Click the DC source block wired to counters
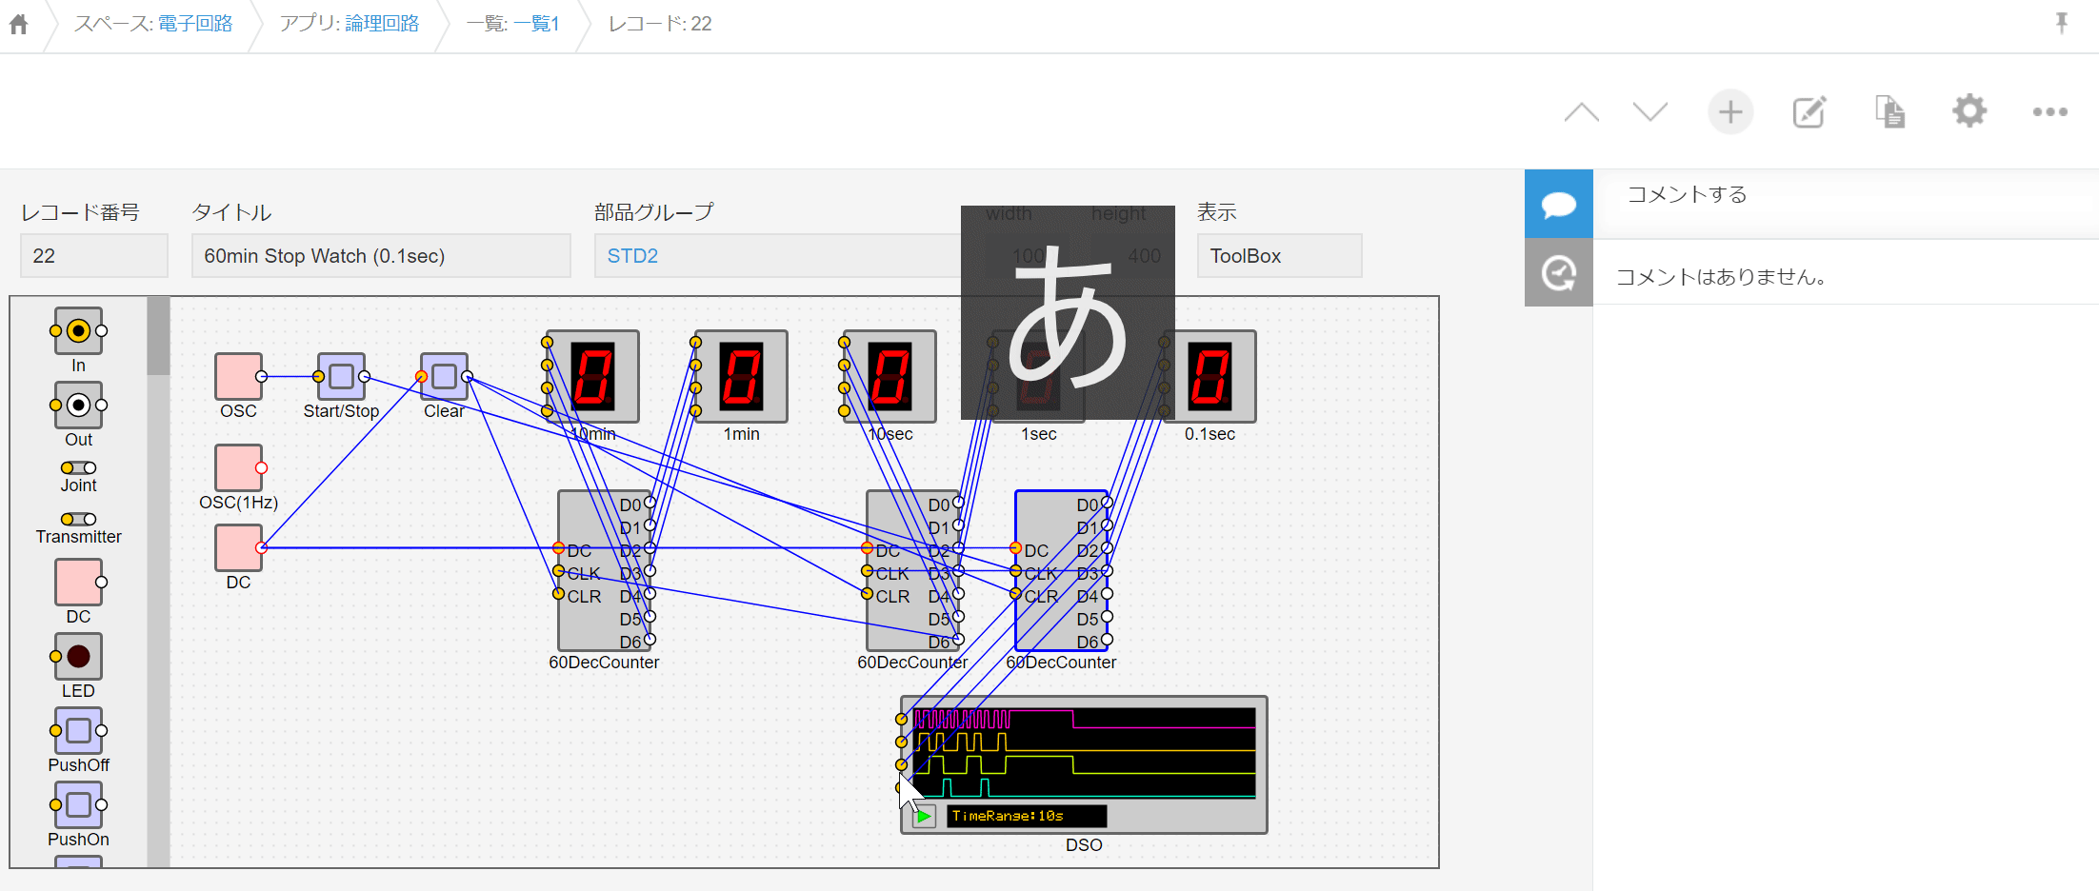Image resolution: width=2099 pixels, height=891 pixels. coord(238,547)
